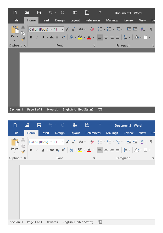The height and width of the screenshot is (233, 163).
Task: Switch to Insert tab in dark gray window
Action: click(x=45, y=20)
